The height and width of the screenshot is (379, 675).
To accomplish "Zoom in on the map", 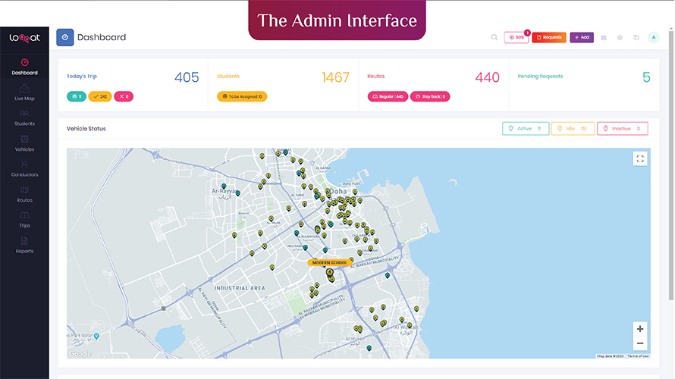I will coord(640,329).
